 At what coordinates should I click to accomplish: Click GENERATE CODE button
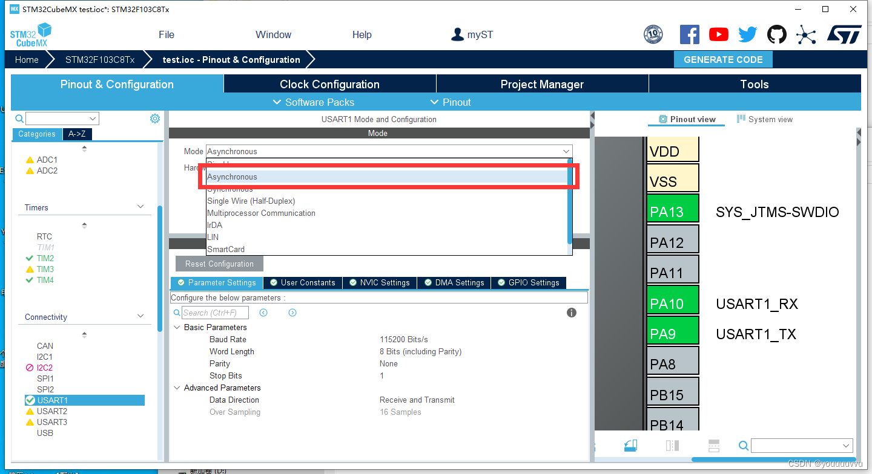click(x=723, y=59)
